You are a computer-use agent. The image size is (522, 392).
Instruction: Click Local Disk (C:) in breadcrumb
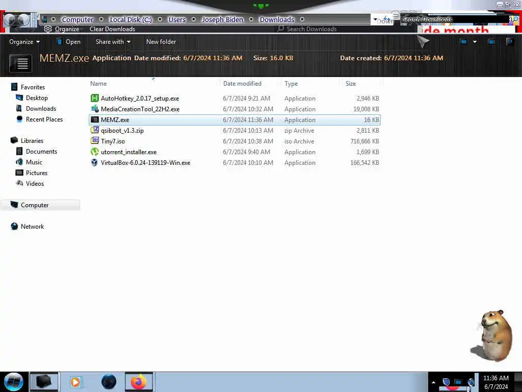131,20
